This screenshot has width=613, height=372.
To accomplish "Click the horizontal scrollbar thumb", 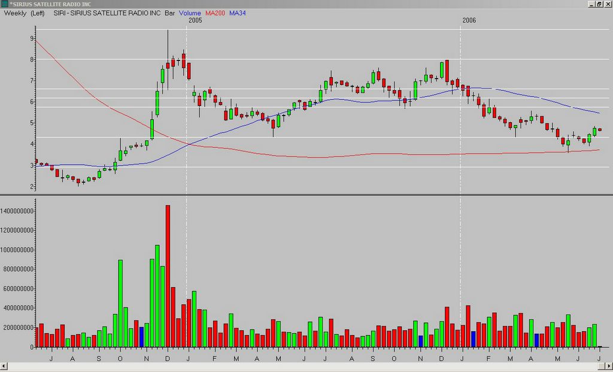I will coord(602,366).
